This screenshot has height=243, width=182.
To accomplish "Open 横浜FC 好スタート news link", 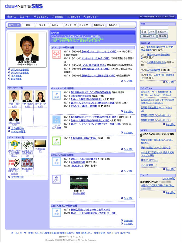I will pyautogui.click(x=150, y=160).
